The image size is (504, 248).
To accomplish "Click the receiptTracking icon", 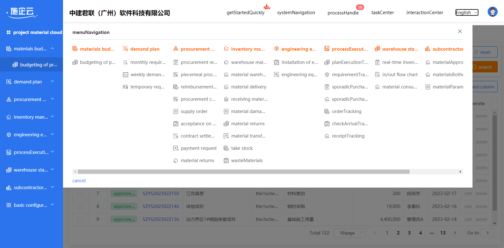I will pos(327,136).
